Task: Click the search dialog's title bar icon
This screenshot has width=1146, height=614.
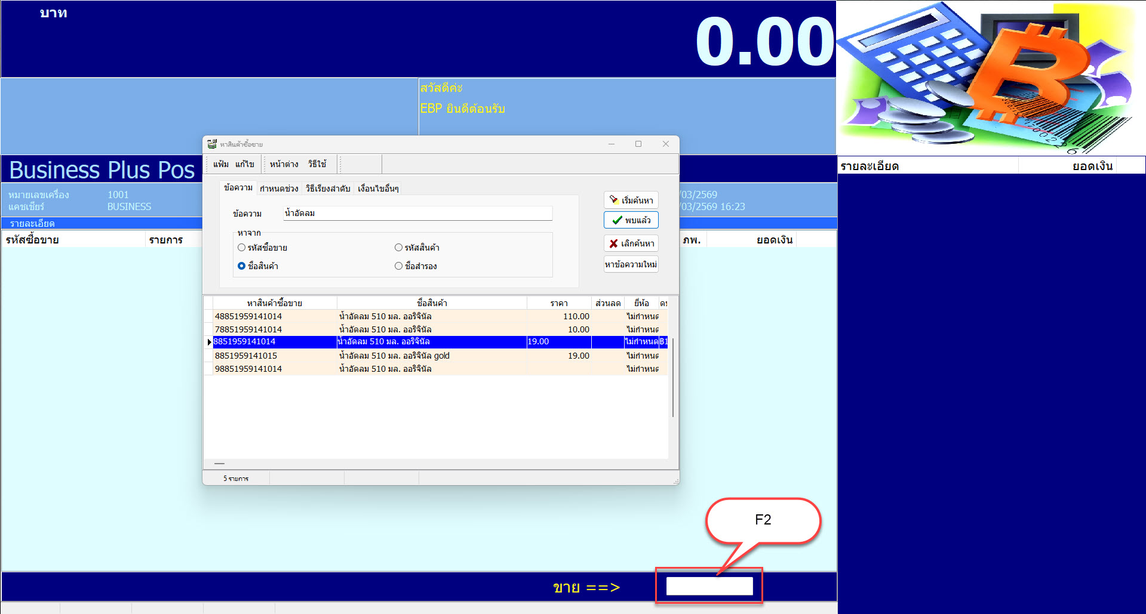Action: [x=212, y=144]
